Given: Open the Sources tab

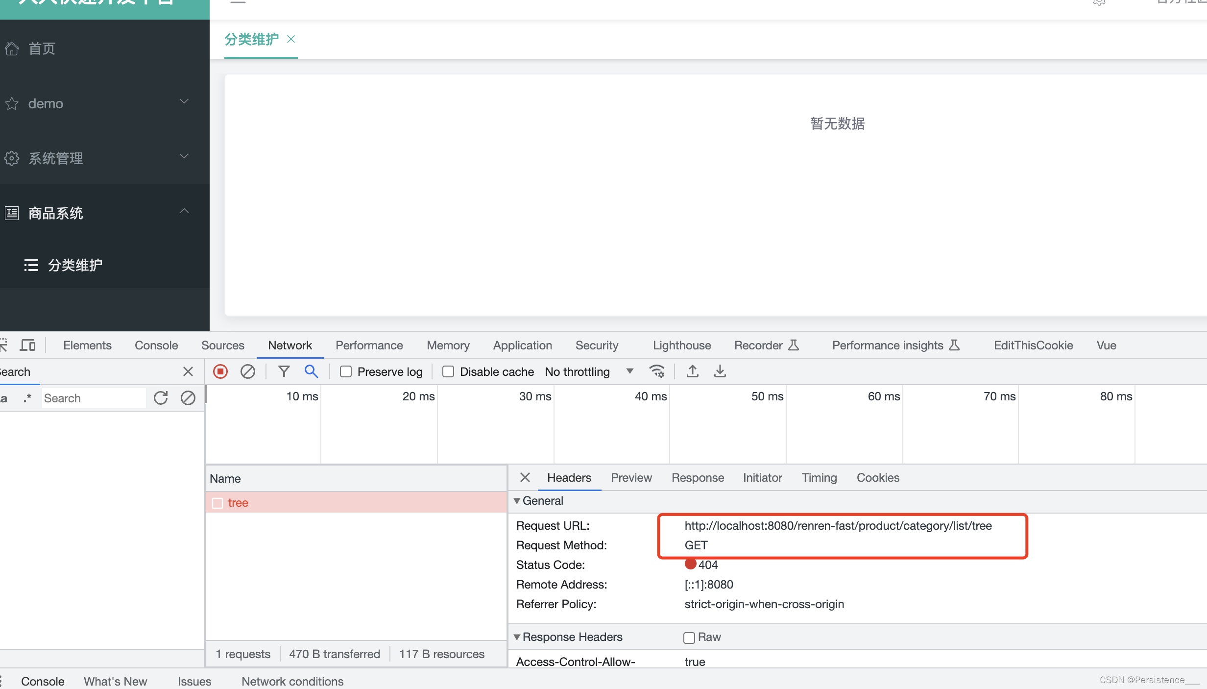Looking at the screenshot, I should 223,345.
